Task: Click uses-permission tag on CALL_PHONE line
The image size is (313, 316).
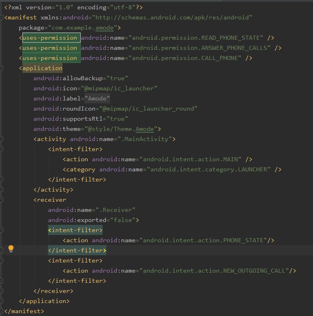Action: tap(50, 58)
